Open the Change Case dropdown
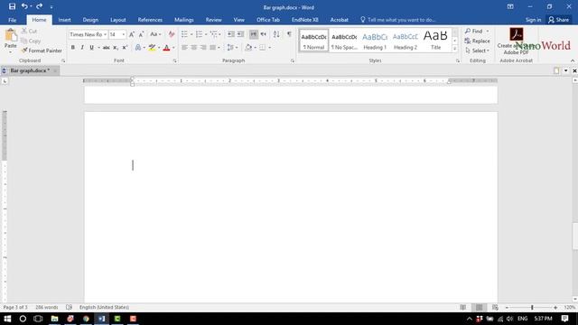The height and width of the screenshot is (325, 578). tap(155, 34)
